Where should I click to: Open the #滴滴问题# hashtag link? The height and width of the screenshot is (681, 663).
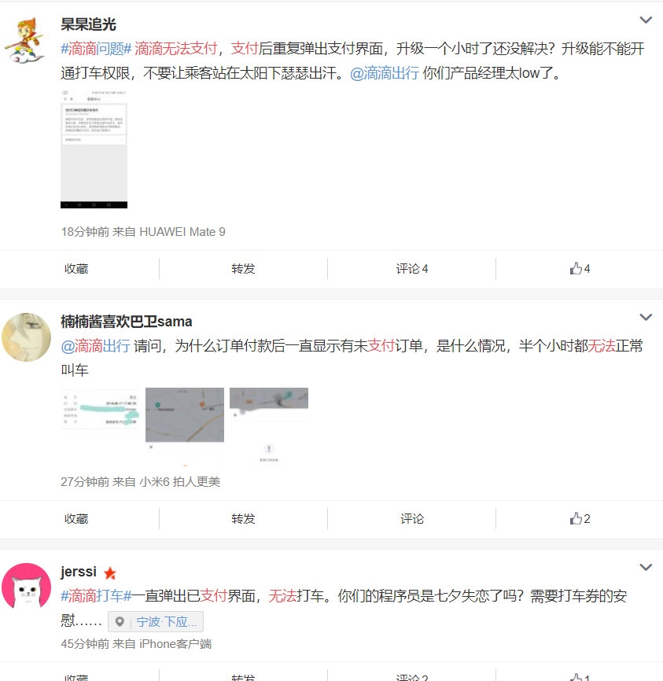coord(96,49)
